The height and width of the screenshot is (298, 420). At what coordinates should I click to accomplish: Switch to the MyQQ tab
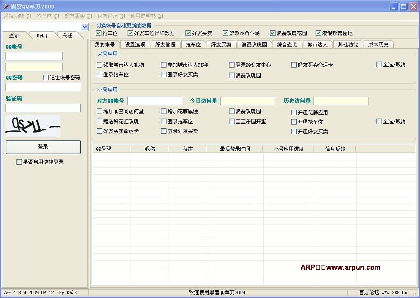pos(42,35)
